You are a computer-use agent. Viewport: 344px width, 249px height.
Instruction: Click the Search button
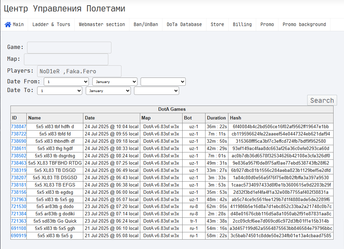[322, 100]
